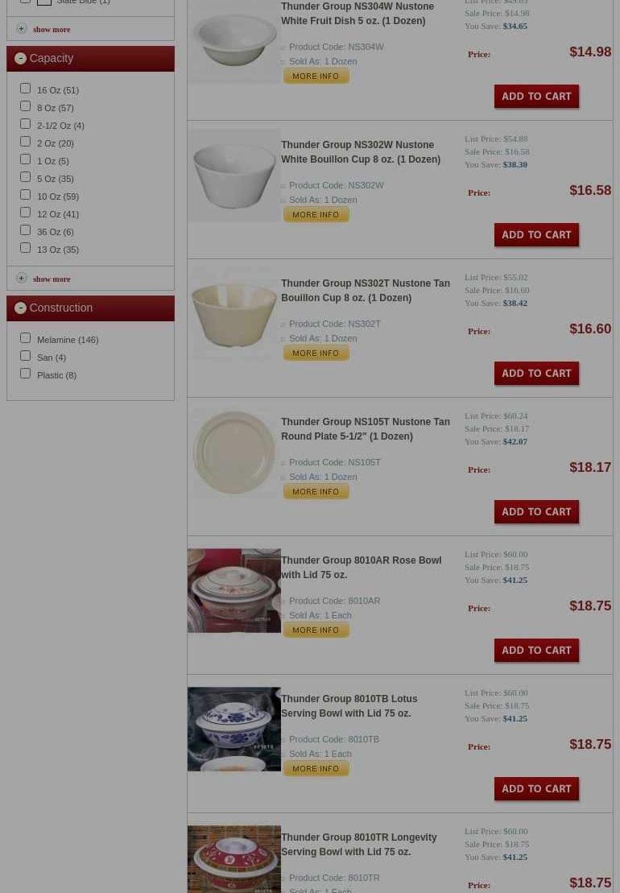620x893 pixels.
Task: View the 8010AR Rose Bowl photo
Action: pyautogui.click(x=234, y=590)
